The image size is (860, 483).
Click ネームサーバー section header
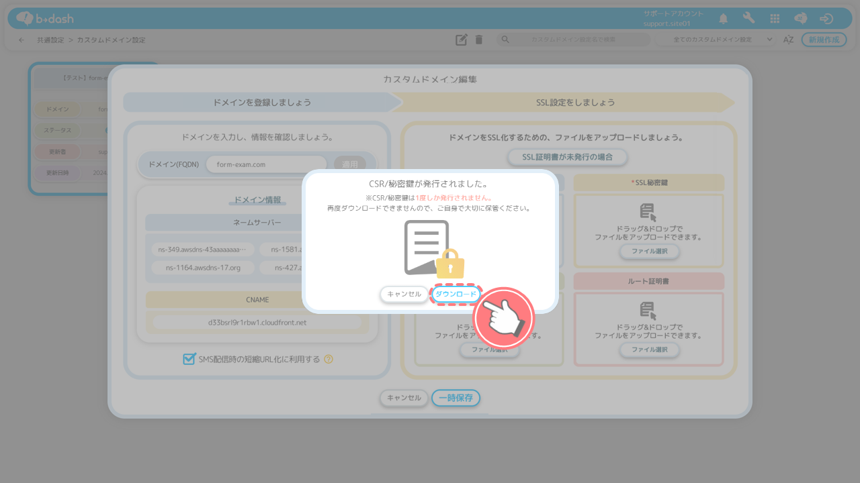(x=258, y=222)
